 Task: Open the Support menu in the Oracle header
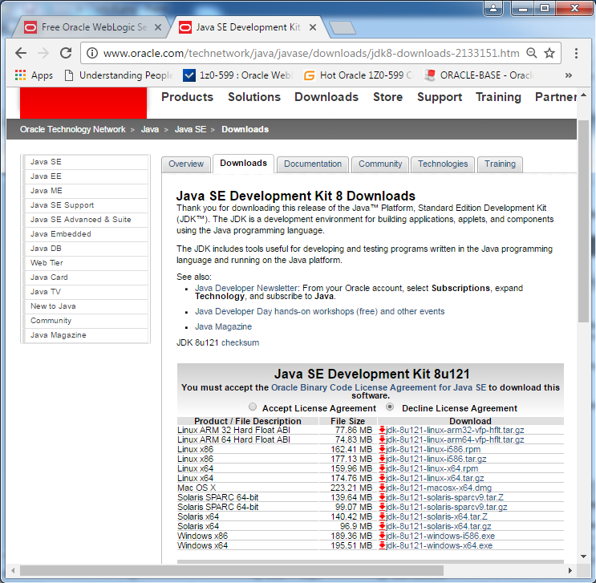[440, 97]
